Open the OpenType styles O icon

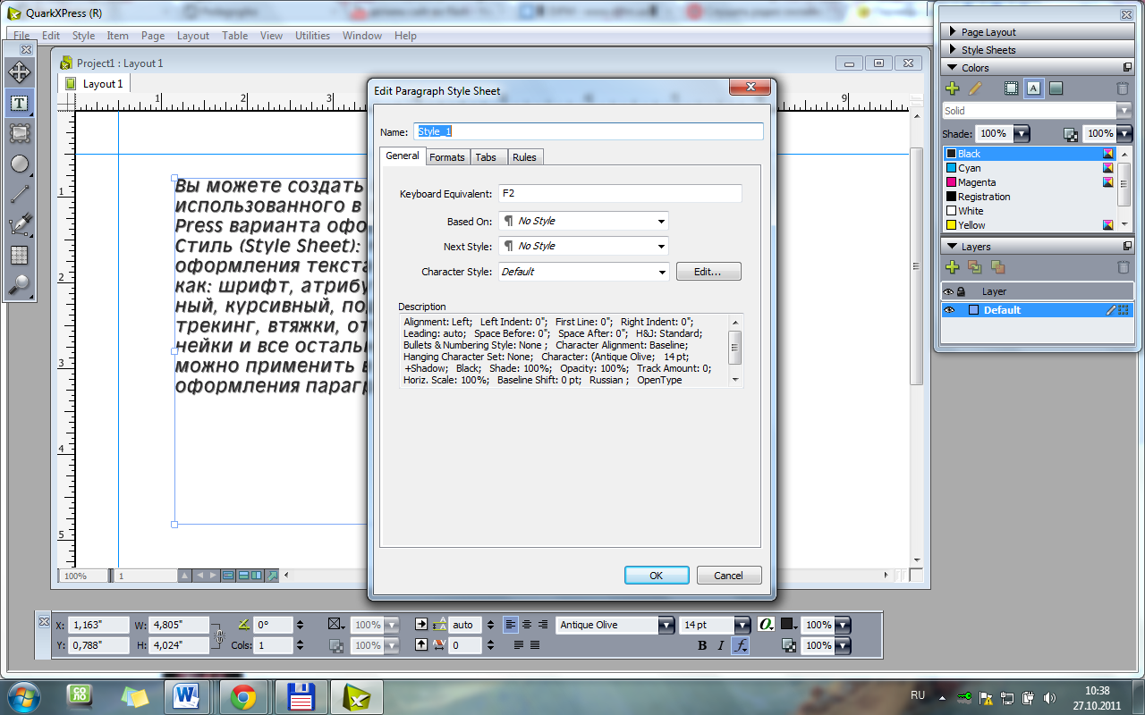click(x=766, y=625)
